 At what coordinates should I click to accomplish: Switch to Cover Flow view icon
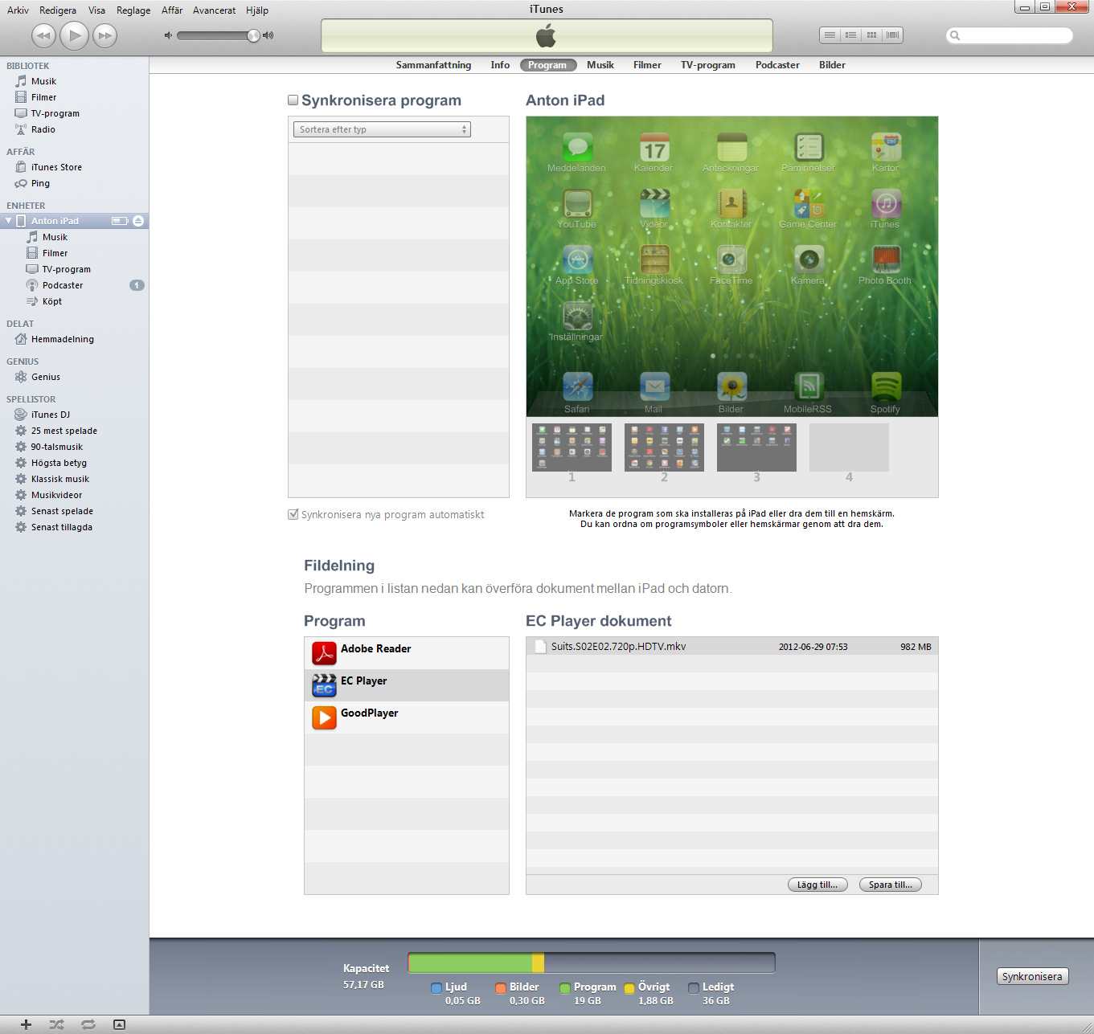pos(892,35)
